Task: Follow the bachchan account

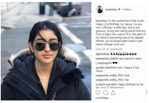Action: [127, 9]
